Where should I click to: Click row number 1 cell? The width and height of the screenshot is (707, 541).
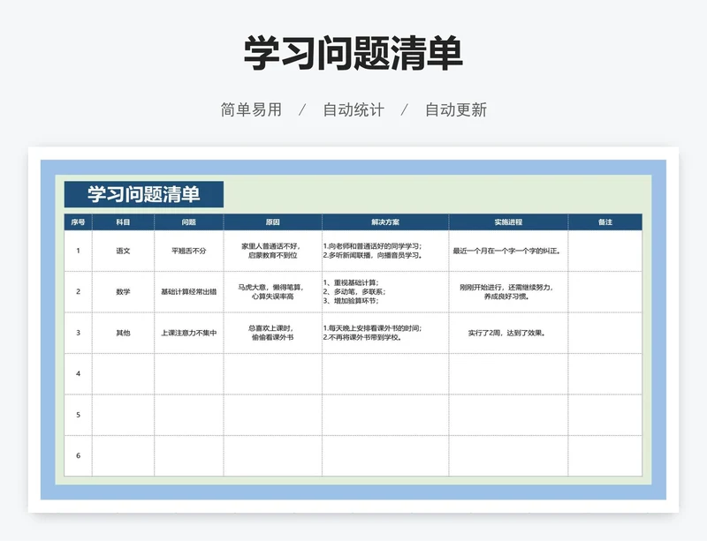point(78,251)
